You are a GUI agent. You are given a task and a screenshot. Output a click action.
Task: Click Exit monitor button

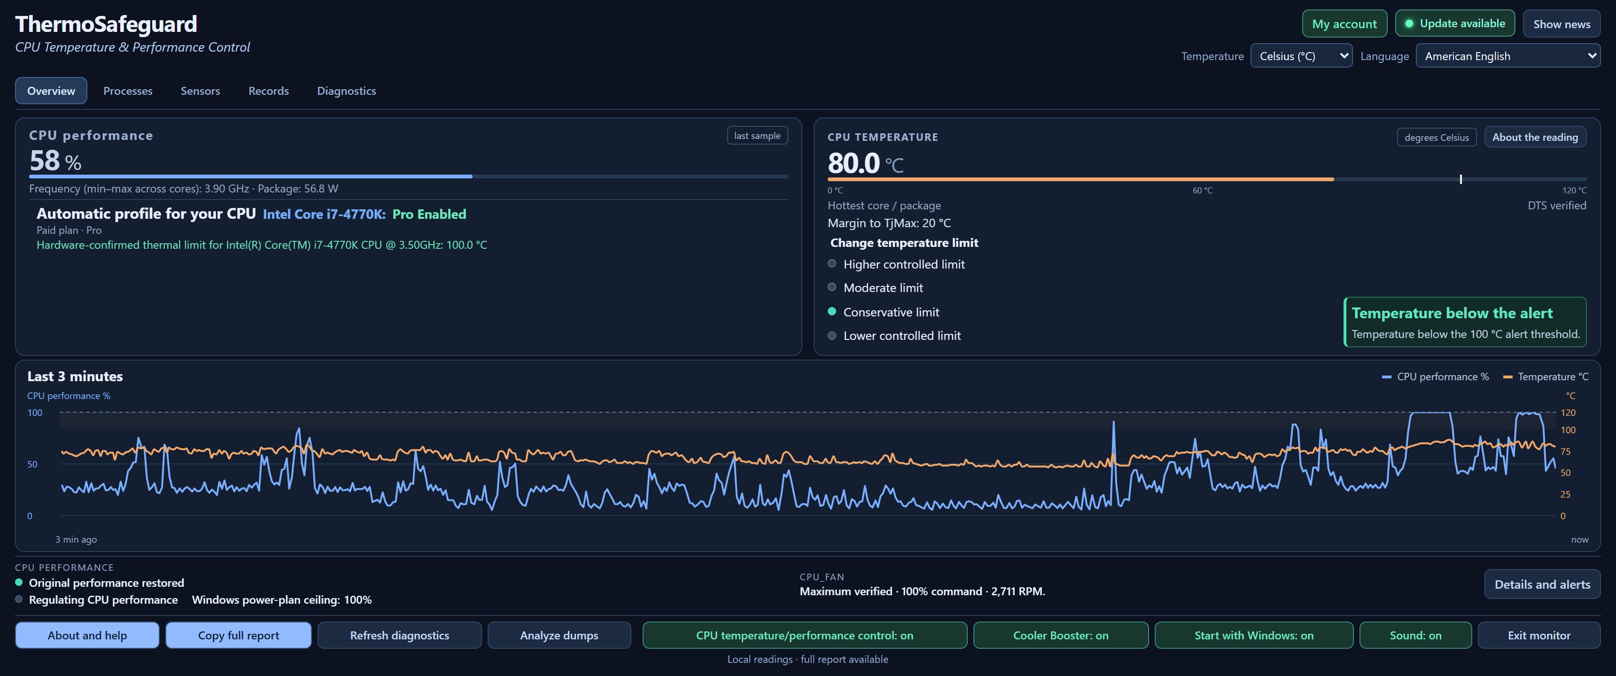1539,635
